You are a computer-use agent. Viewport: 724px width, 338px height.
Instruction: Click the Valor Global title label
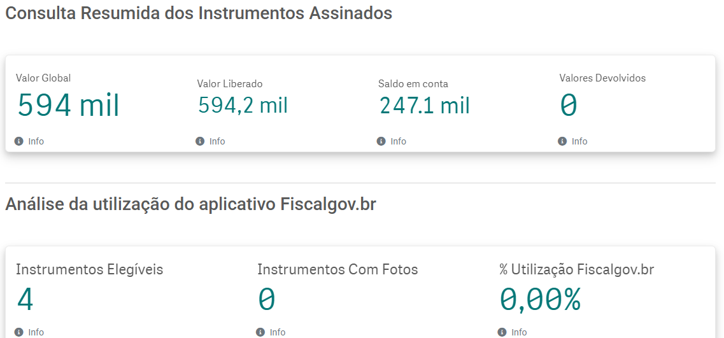(43, 78)
